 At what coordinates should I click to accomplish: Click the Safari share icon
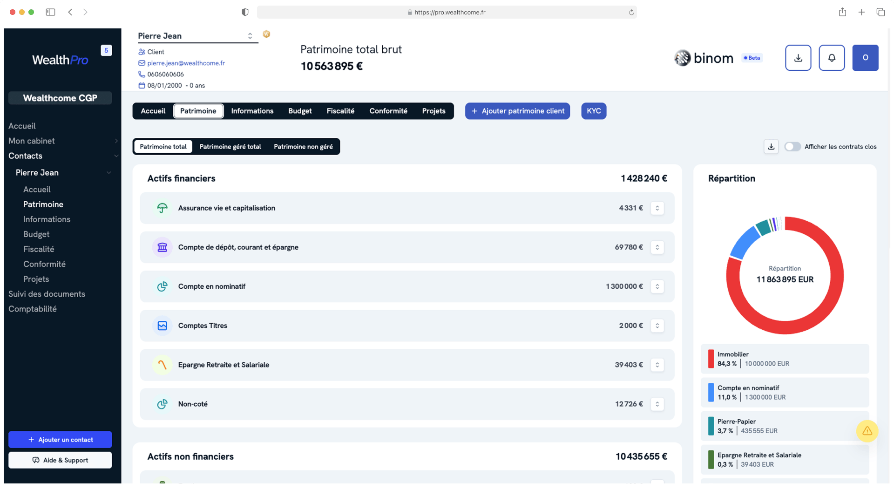tap(842, 12)
